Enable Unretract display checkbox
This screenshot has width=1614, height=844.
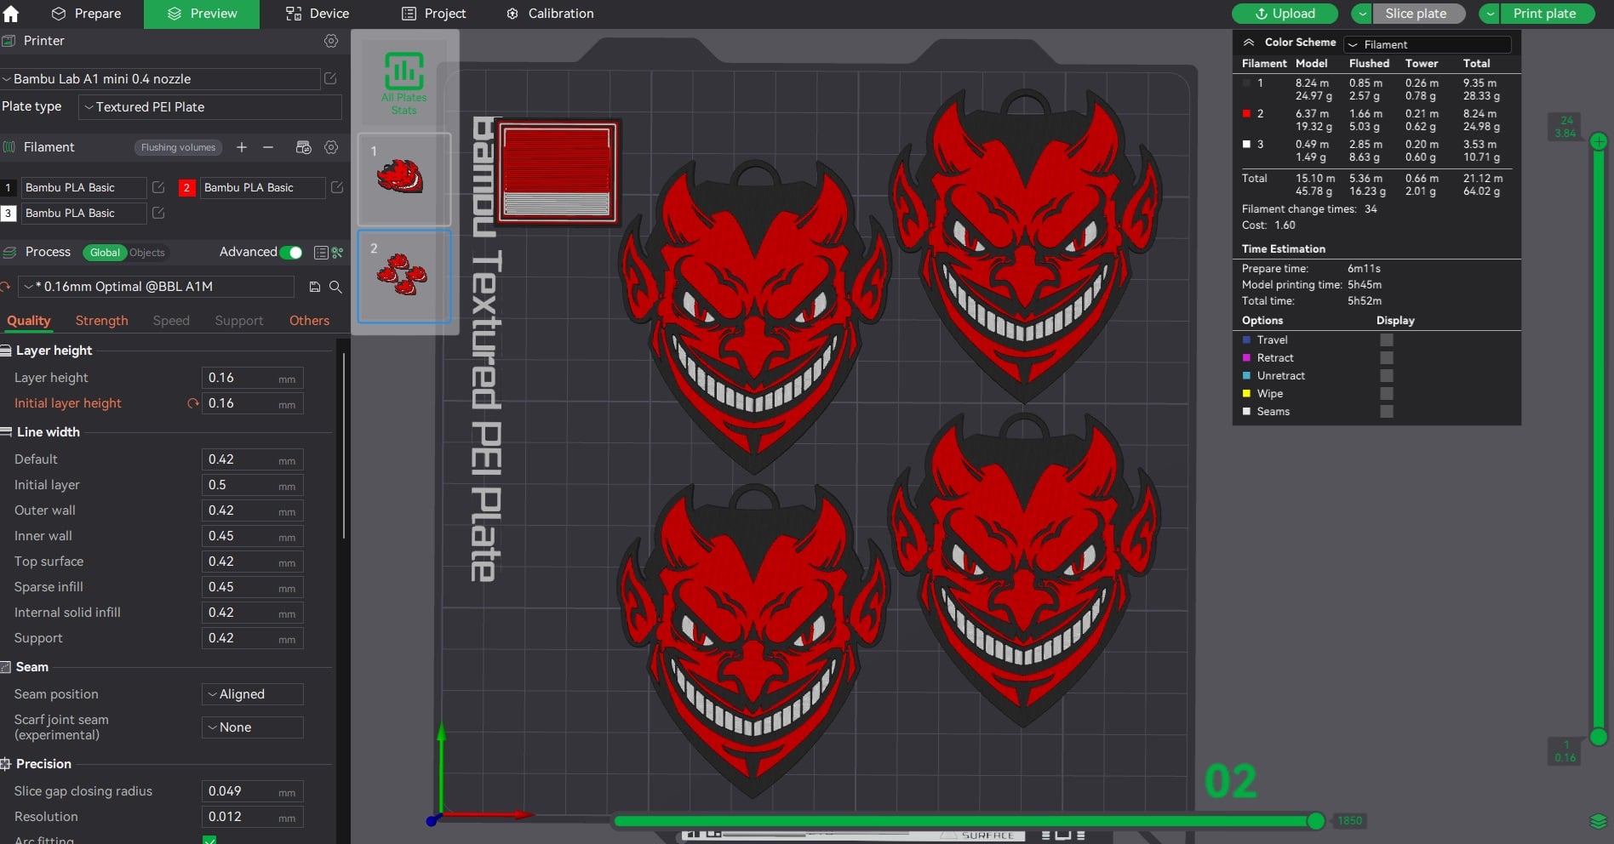1387,375
